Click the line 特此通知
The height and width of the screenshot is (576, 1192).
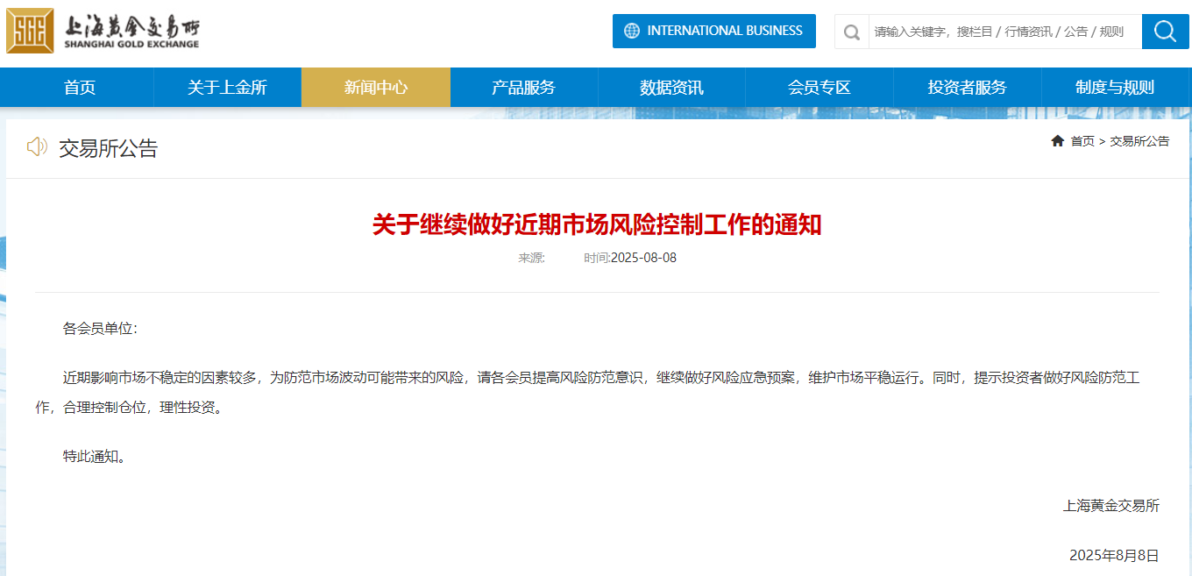pos(94,457)
